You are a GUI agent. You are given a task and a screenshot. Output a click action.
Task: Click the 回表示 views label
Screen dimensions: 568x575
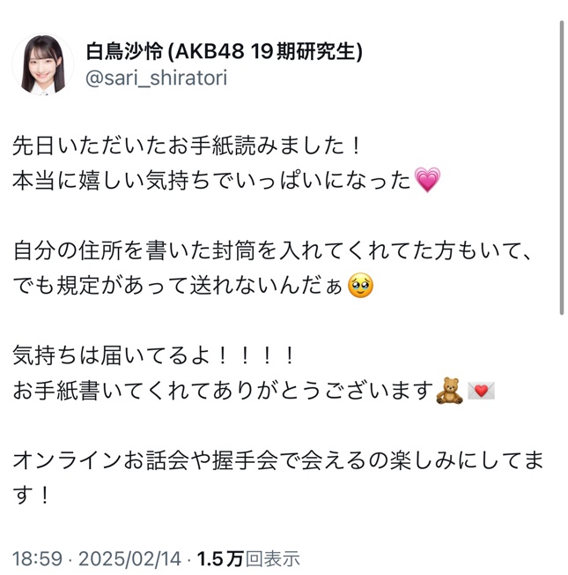[x=272, y=558]
